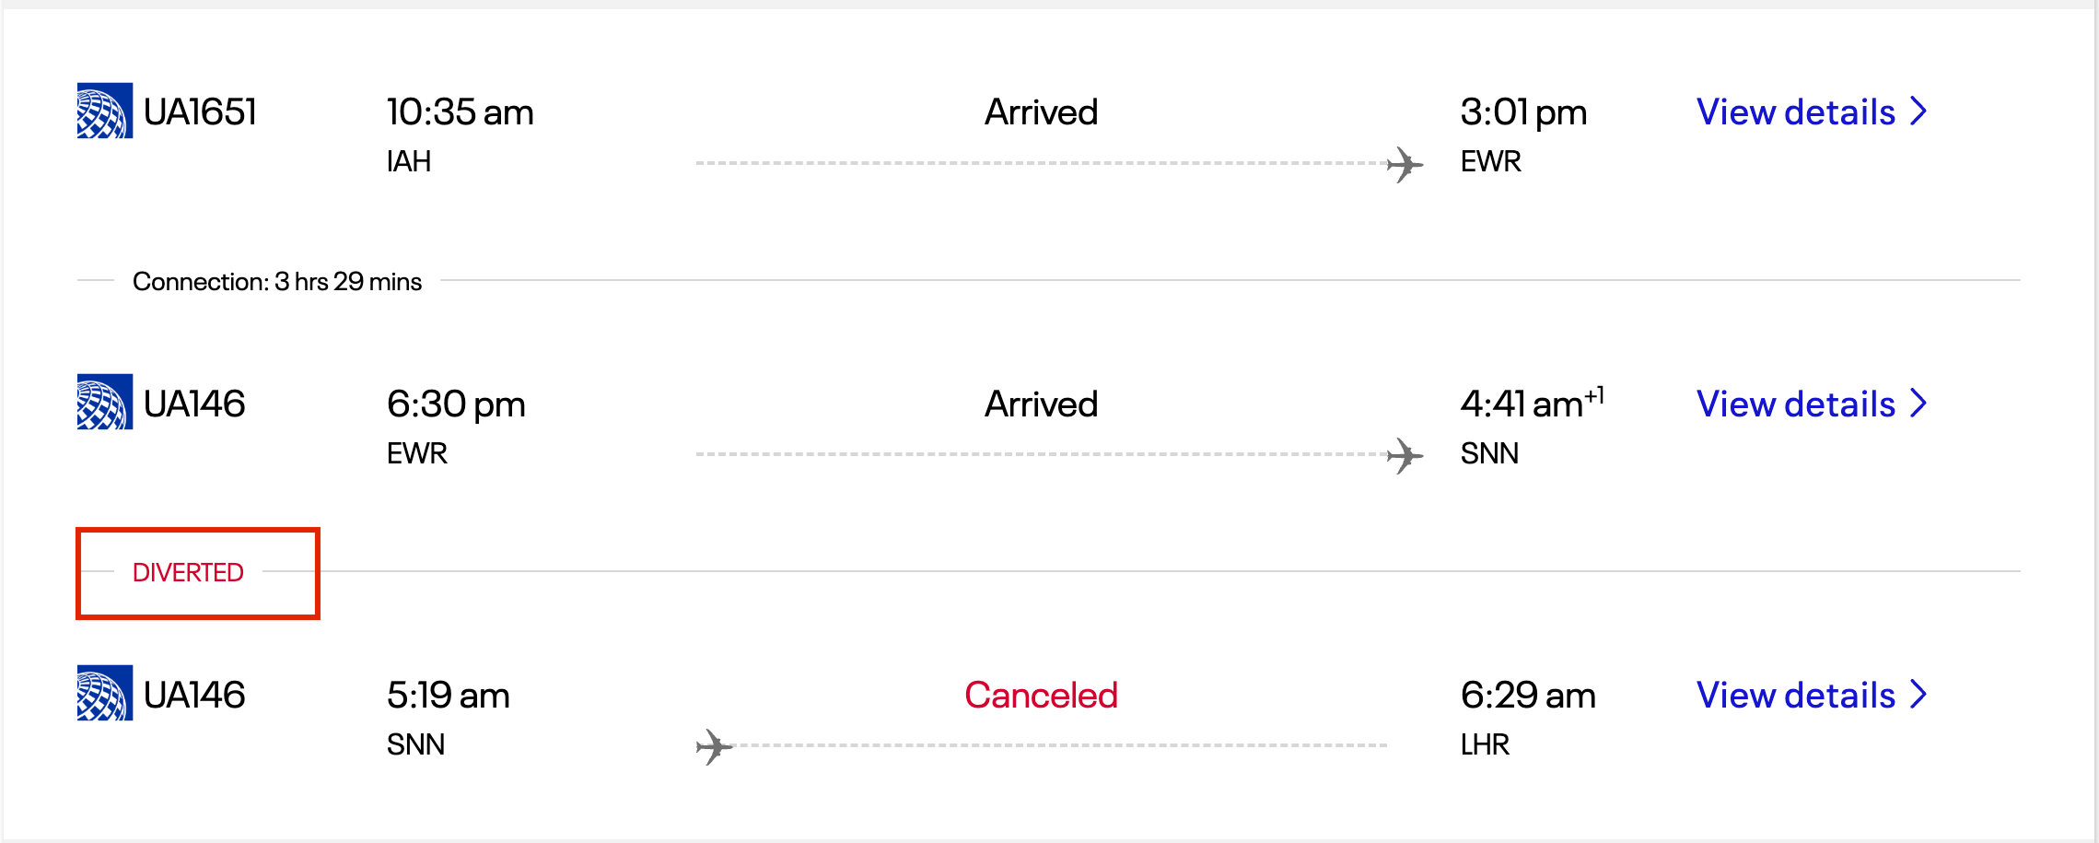Click the 10:35 am departure time
This screenshot has height=843, width=2099.
460,112
